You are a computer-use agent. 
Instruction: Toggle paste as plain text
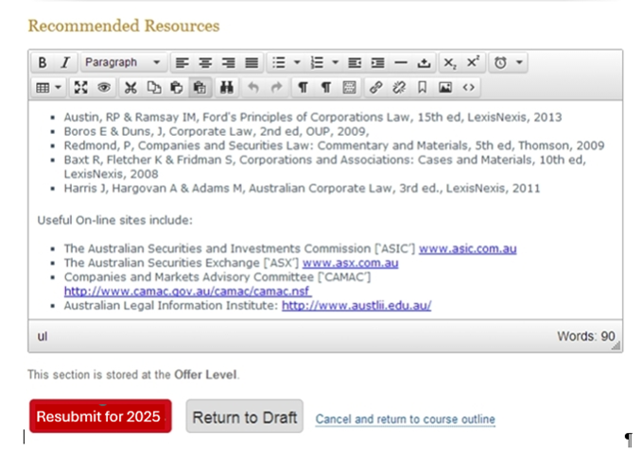point(200,87)
